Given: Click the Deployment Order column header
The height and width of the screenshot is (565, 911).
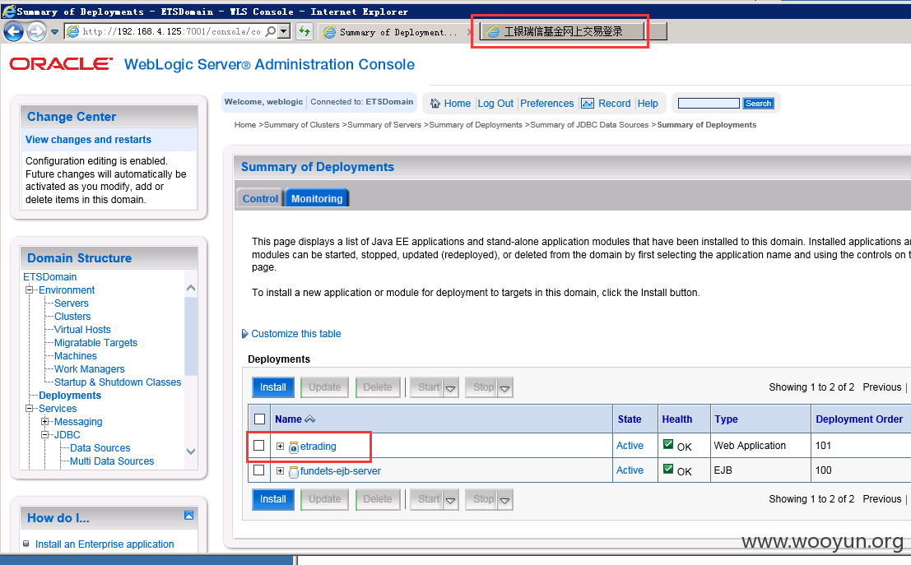Looking at the screenshot, I should pos(858,419).
